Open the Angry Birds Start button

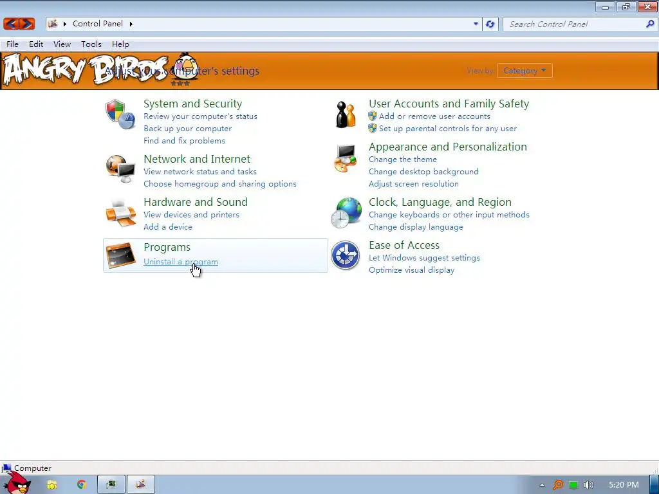pos(17,483)
